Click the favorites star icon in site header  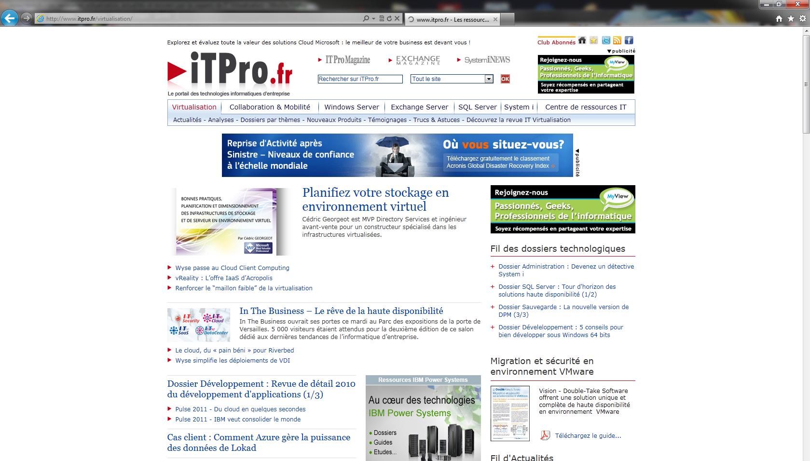pyautogui.click(x=594, y=41)
